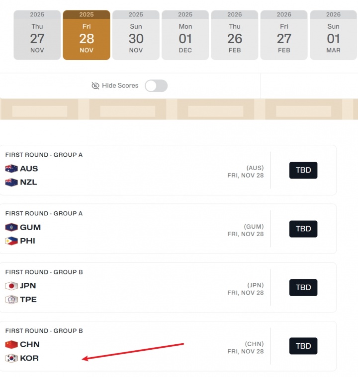Screen dimensions: 358x377
Task: Open the KOR team link
Action: [x=29, y=358]
